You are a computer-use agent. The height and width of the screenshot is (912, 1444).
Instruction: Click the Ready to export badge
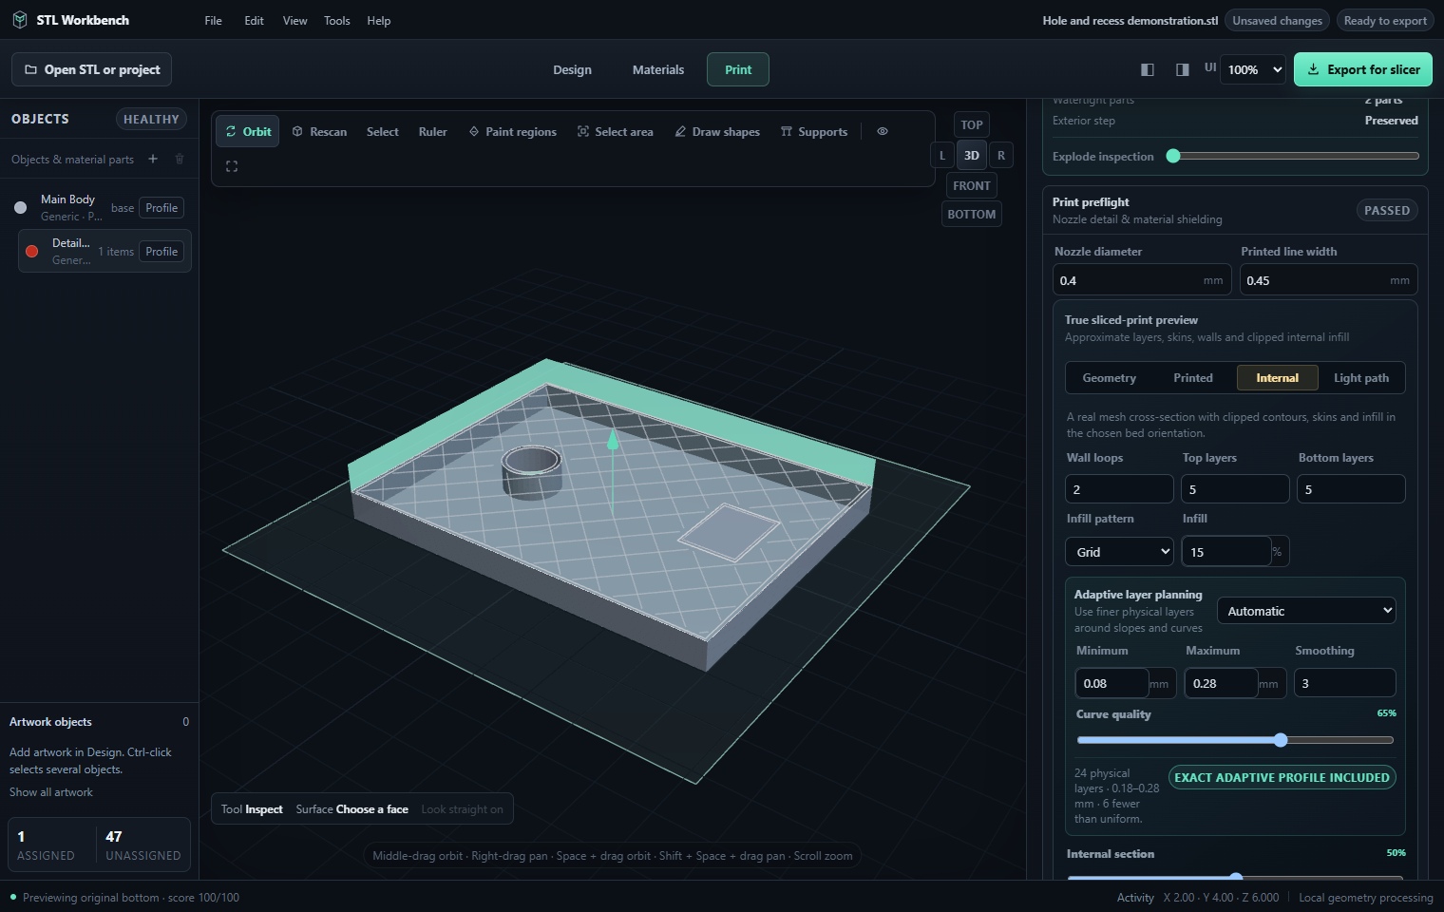pyautogui.click(x=1385, y=20)
